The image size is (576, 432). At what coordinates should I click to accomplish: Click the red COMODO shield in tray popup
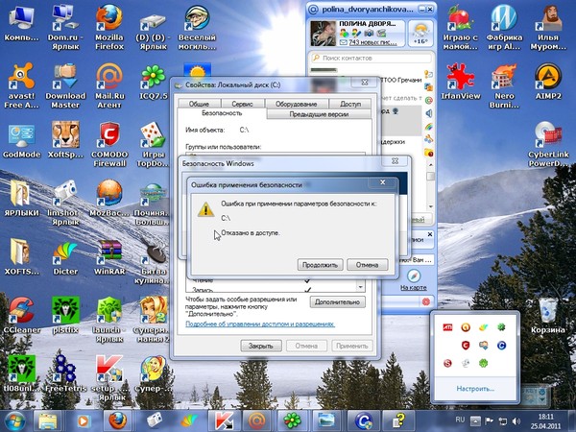pos(466,346)
